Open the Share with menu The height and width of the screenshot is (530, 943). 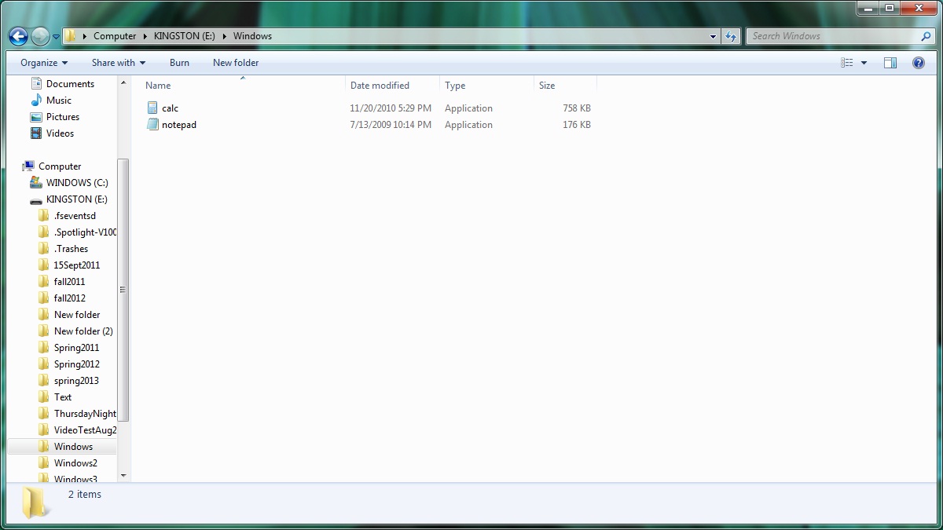point(118,63)
